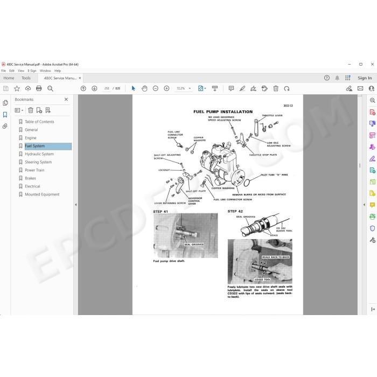Screen dimensions: 377x377
Task: Click the Stamp tool icon
Action: pos(264,88)
